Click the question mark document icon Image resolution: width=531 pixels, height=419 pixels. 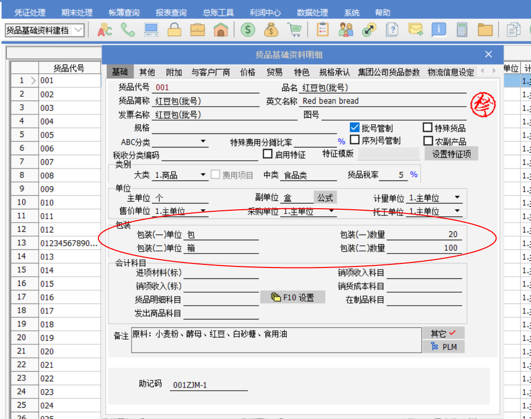point(392,30)
